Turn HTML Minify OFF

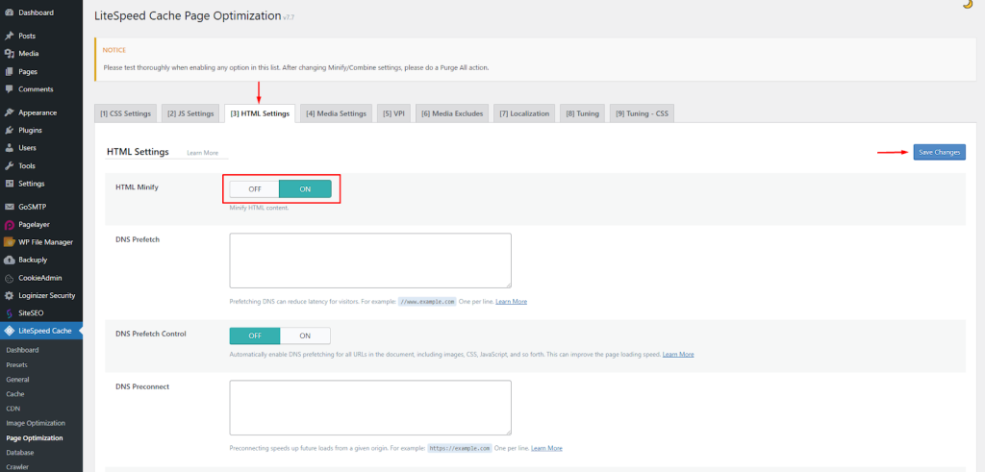(x=254, y=189)
